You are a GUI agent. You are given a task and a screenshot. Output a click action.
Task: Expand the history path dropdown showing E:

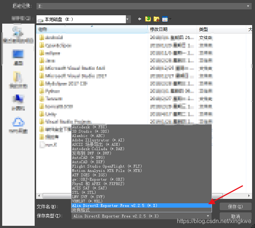click(x=248, y=6)
